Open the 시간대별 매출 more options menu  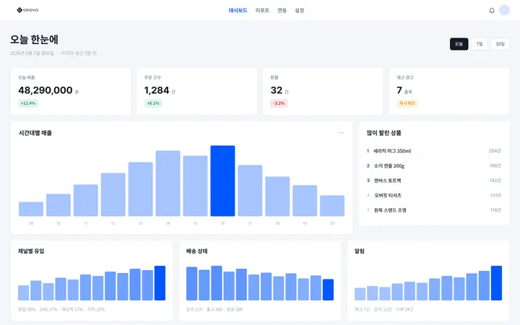(341, 133)
